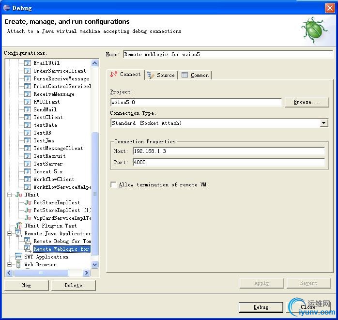Image resolution: width=338 pixels, height=320 pixels.
Task: Click the SWT Application icon
Action: (x=18, y=257)
